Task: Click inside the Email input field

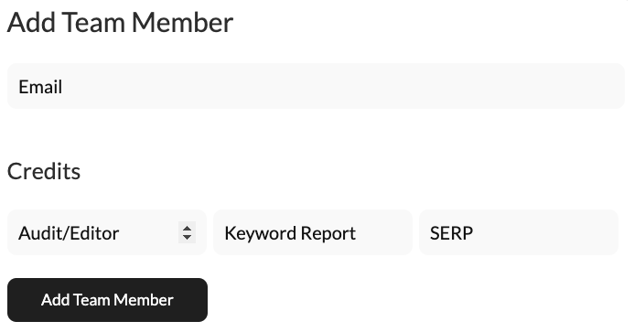Action: coord(317,86)
